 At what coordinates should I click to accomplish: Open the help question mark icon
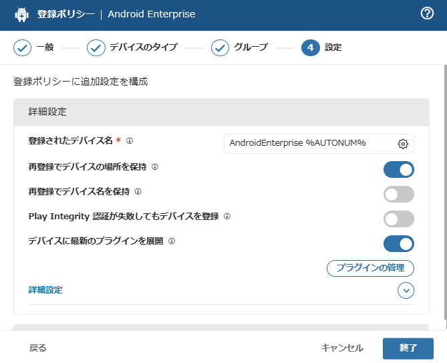[427, 13]
